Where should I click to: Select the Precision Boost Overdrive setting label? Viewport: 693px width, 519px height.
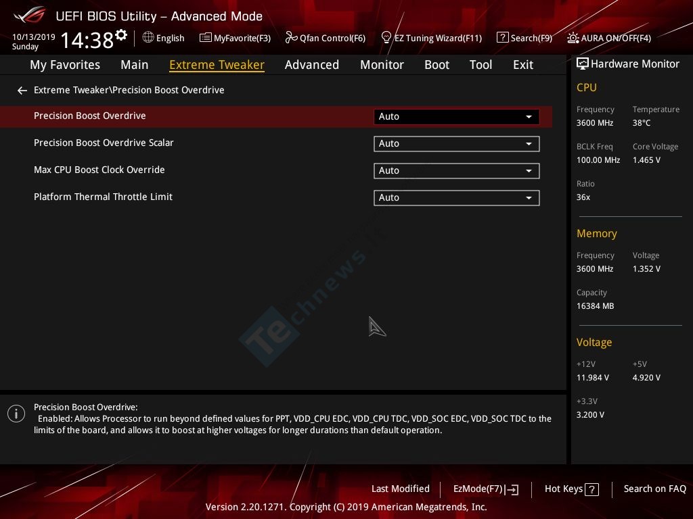tap(90, 116)
